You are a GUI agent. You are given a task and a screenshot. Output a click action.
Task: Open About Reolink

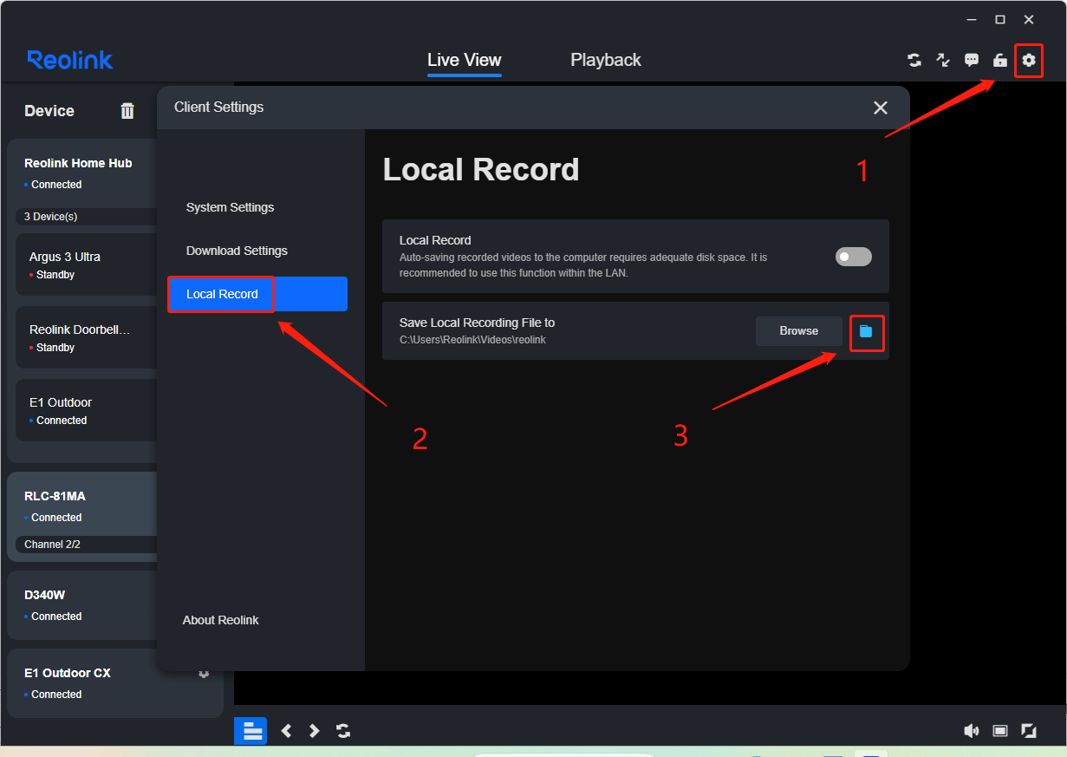pos(221,620)
